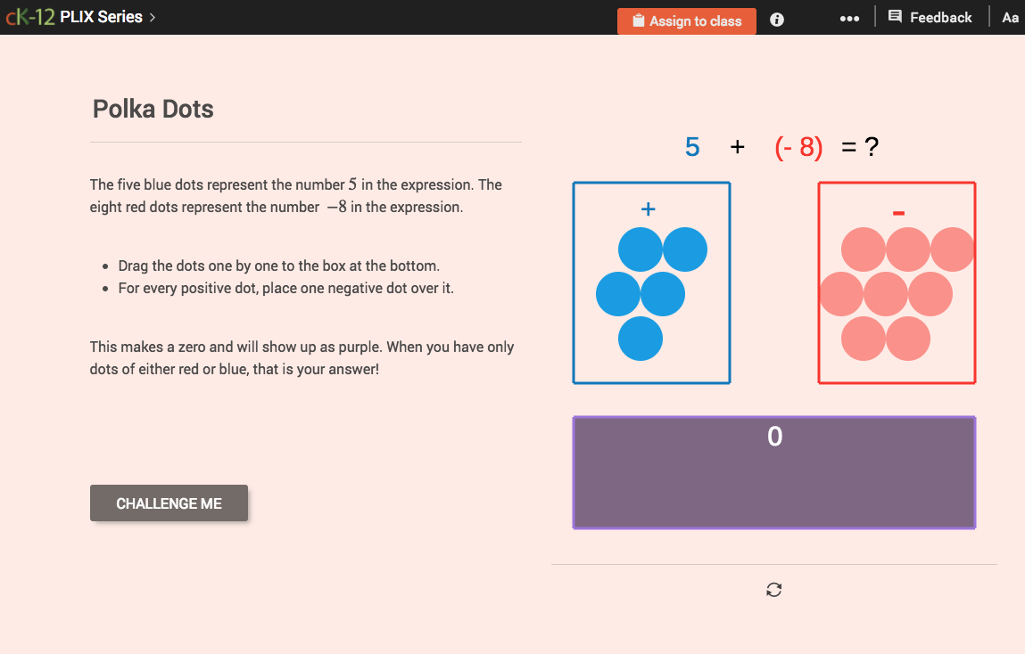Click the Feedback text label
The height and width of the screenshot is (654, 1025).
941,16
